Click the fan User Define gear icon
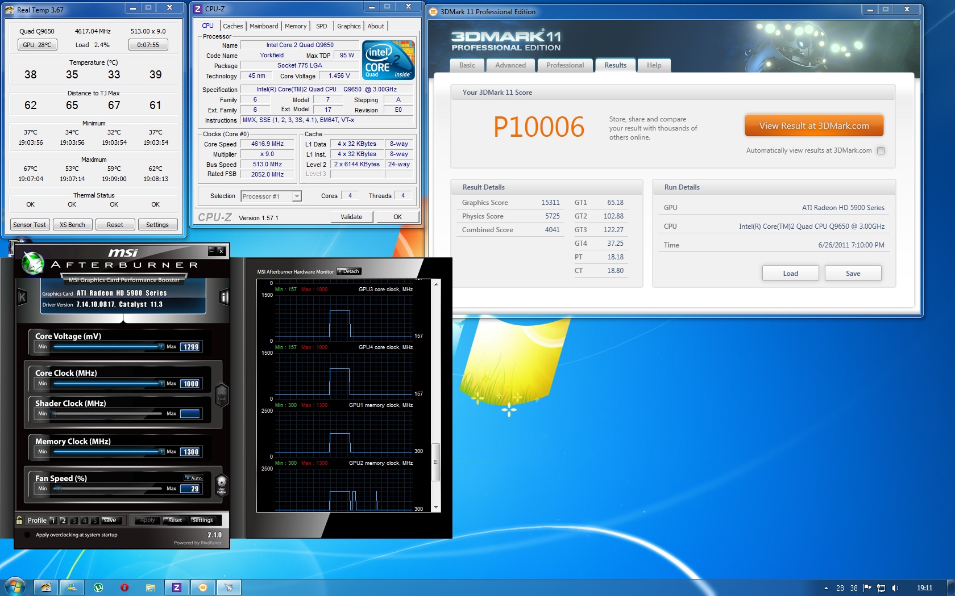The width and height of the screenshot is (955, 596). [222, 485]
